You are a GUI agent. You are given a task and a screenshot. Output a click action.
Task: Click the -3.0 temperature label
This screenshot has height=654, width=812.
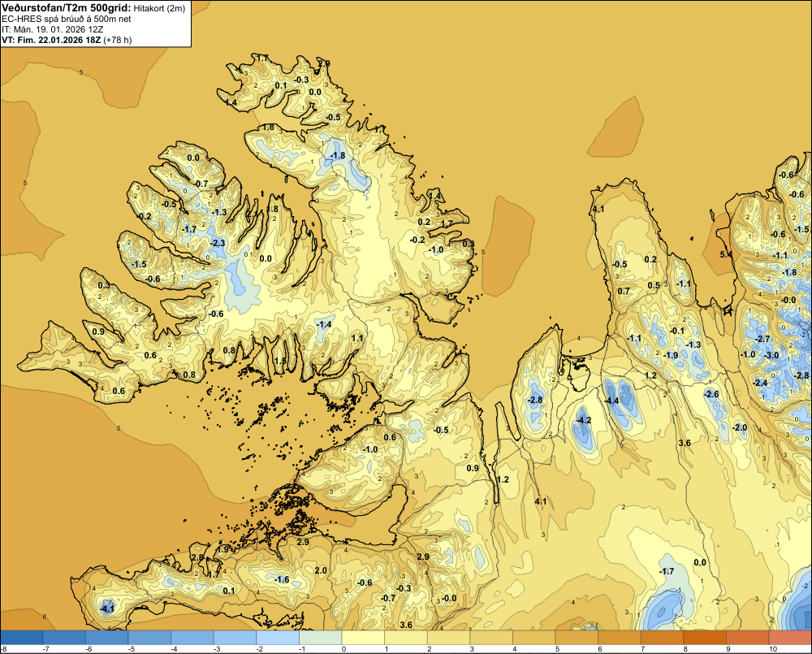pyautogui.click(x=771, y=355)
